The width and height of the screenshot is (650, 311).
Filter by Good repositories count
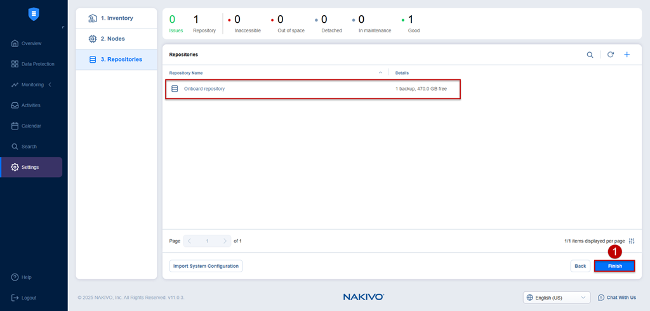(x=411, y=23)
